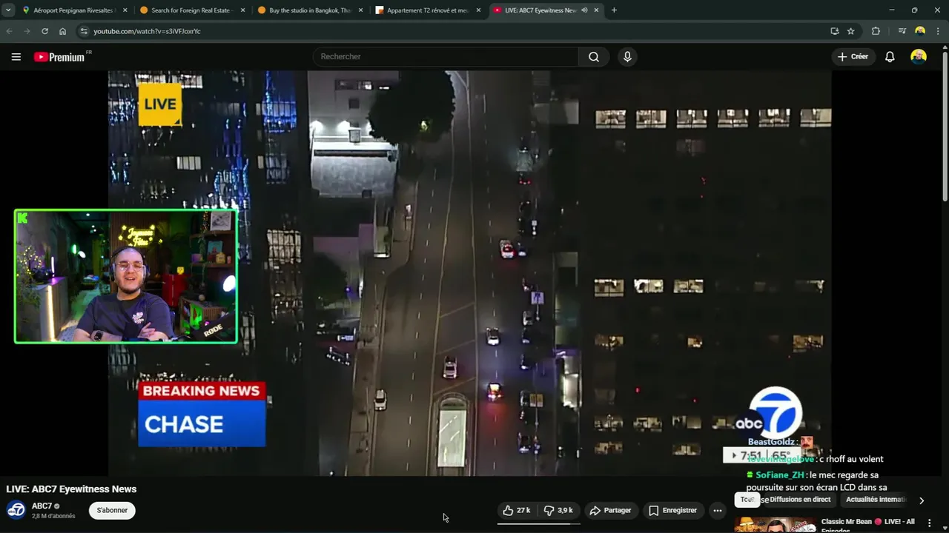
Task: Open the ABC7 channel name link
Action: pyautogui.click(x=42, y=506)
